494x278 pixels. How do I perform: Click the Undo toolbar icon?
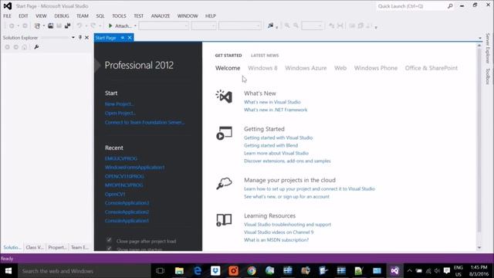(x=80, y=25)
